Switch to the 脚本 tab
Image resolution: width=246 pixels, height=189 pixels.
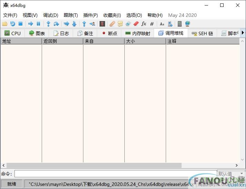[229, 33]
